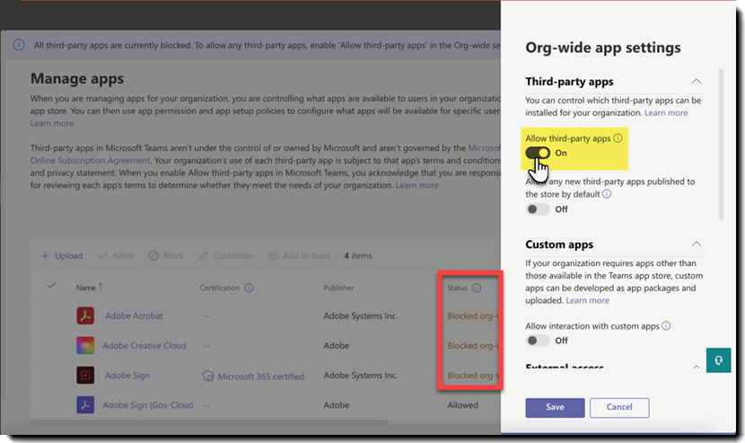Image resolution: width=745 pixels, height=443 pixels.
Task: Click Block in the apps toolbar
Action: (x=166, y=255)
